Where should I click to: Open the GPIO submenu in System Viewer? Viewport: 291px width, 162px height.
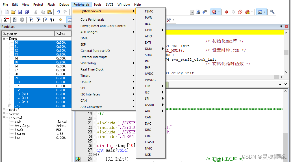tap(151, 30)
